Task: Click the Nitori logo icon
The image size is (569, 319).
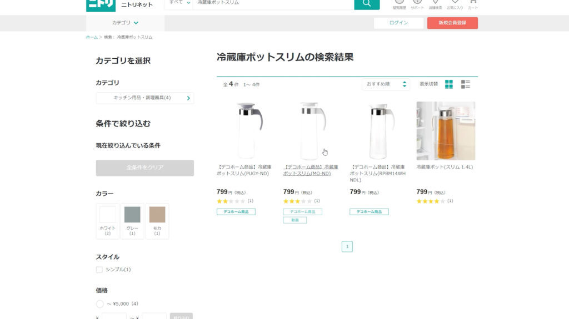Action: pyautogui.click(x=101, y=5)
